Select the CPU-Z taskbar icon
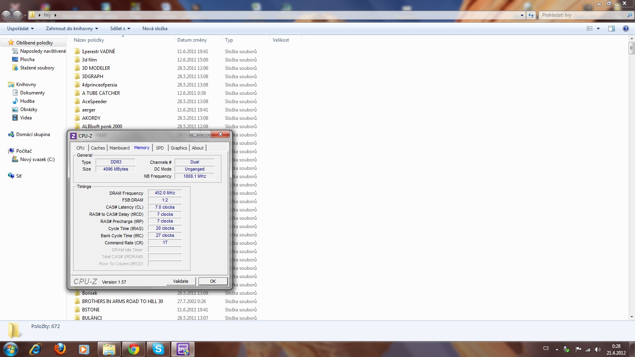635x357 pixels. tap(183, 349)
